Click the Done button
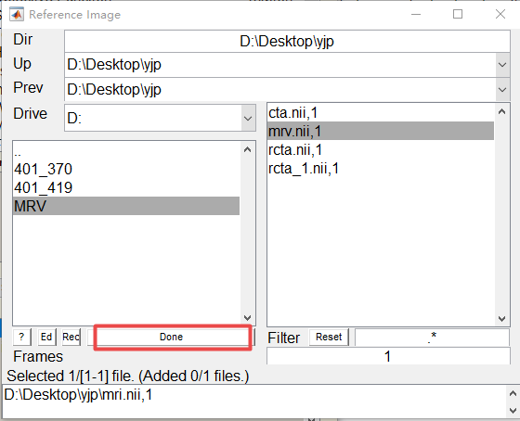 (171, 338)
